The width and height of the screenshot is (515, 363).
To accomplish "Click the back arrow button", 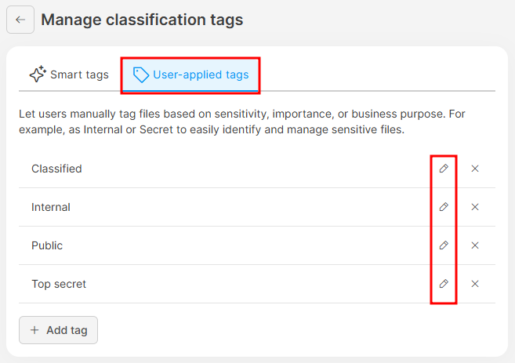I will coord(20,20).
